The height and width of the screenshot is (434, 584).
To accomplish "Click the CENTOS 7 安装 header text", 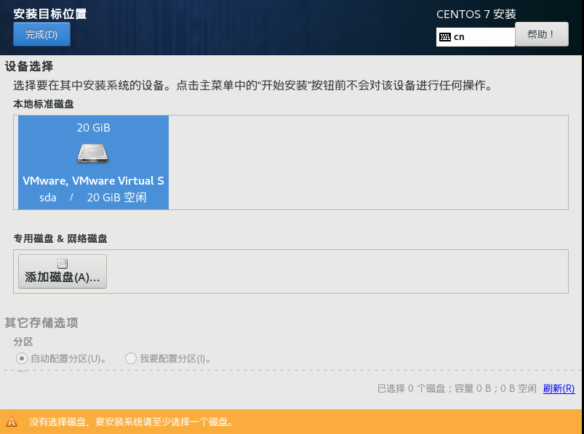I will 476,14.
